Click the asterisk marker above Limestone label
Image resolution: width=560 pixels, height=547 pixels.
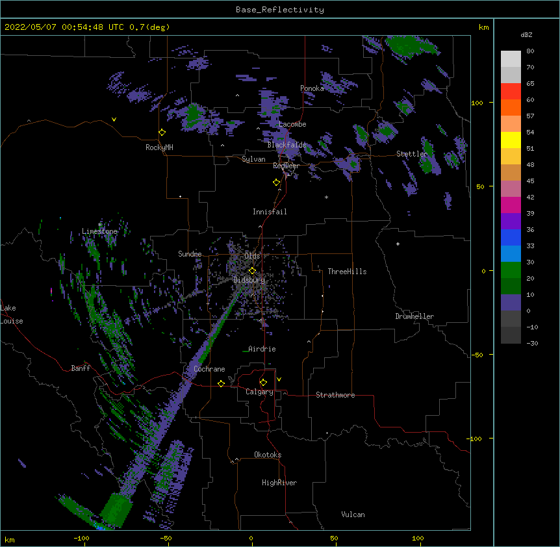coord(99,225)
